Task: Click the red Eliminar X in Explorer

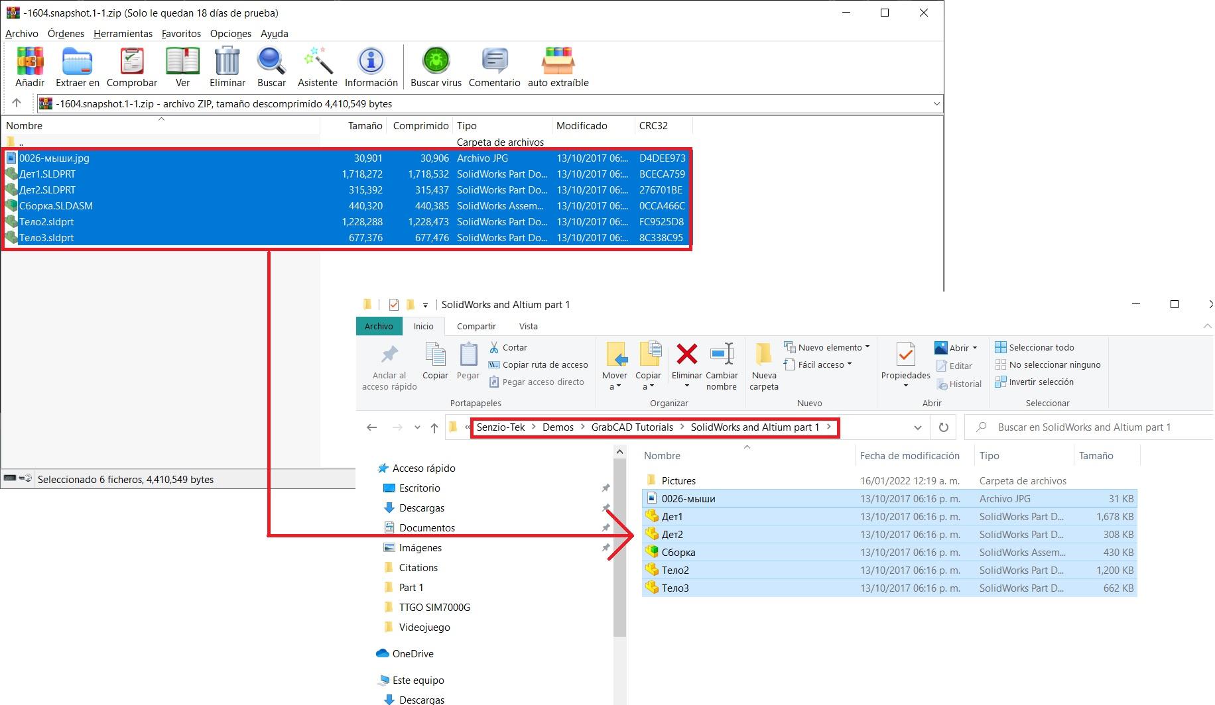Action: click(x=686, y=354)
